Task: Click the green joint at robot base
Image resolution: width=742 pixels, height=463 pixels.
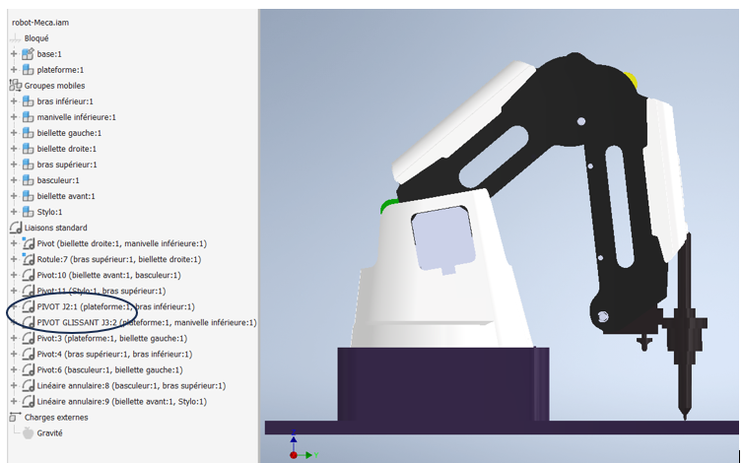Action: (x=388, y=206)
